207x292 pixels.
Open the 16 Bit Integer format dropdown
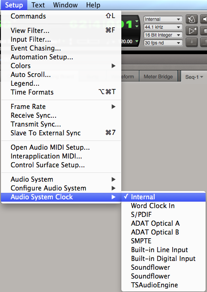(163, 35)
